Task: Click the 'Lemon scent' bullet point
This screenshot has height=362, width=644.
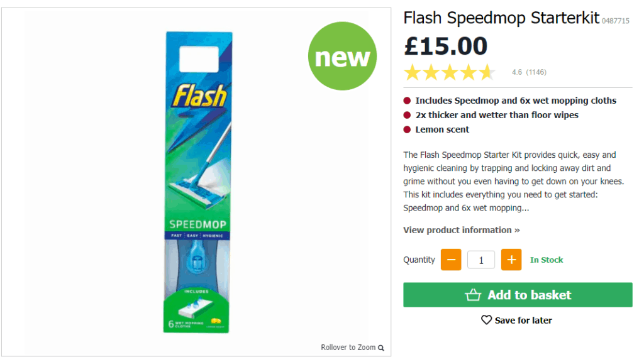Action: click(441, 129)
